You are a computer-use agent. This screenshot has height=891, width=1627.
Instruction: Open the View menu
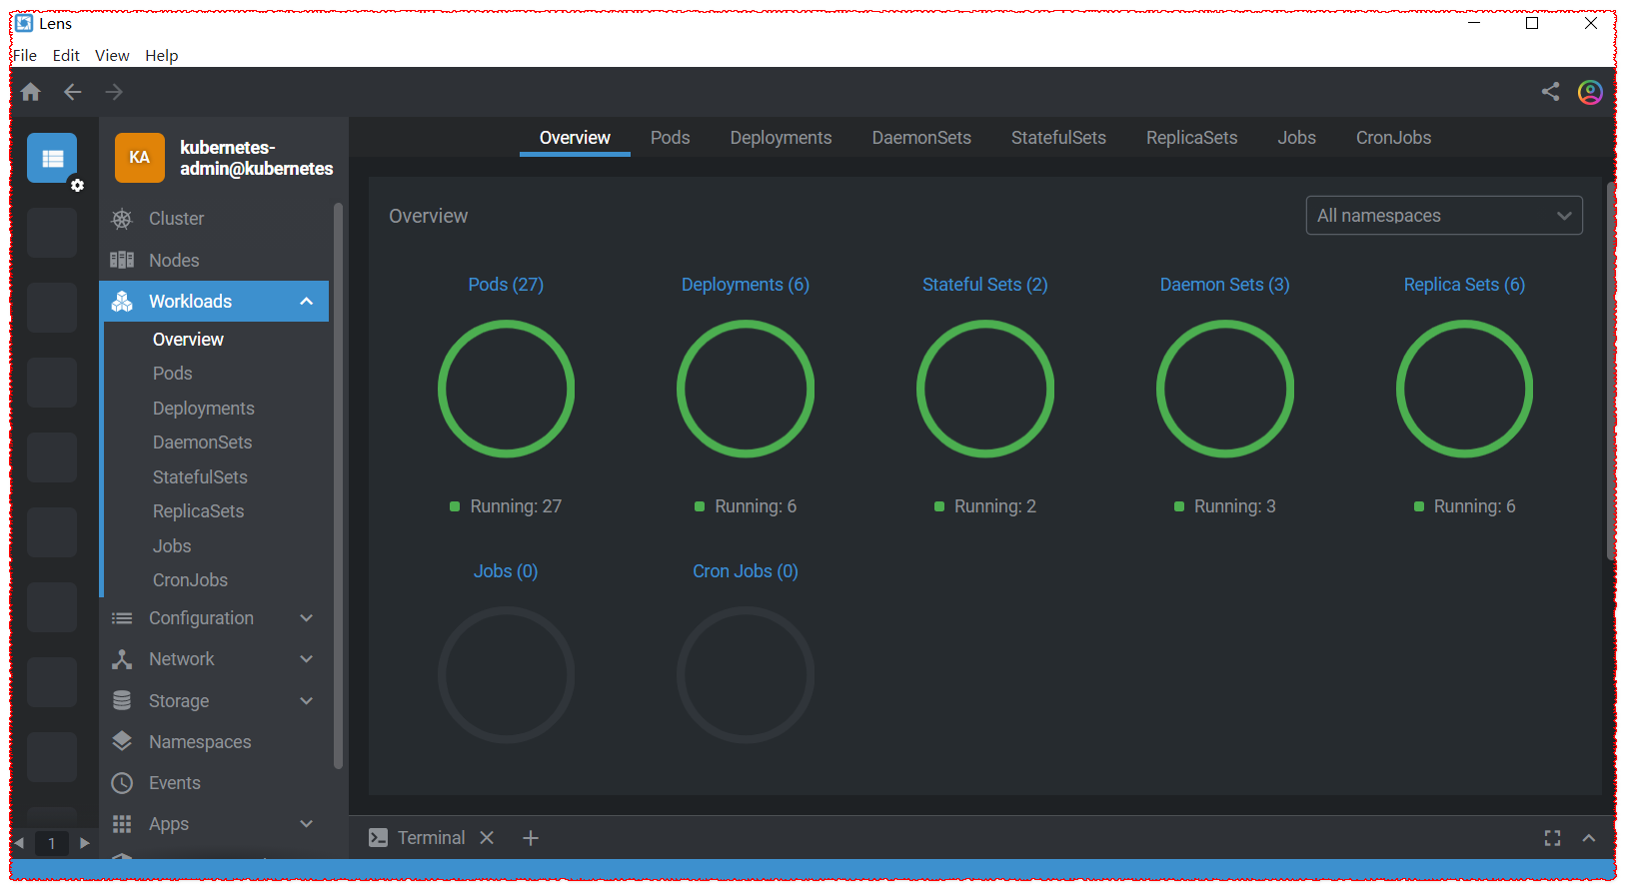[112, 56]
